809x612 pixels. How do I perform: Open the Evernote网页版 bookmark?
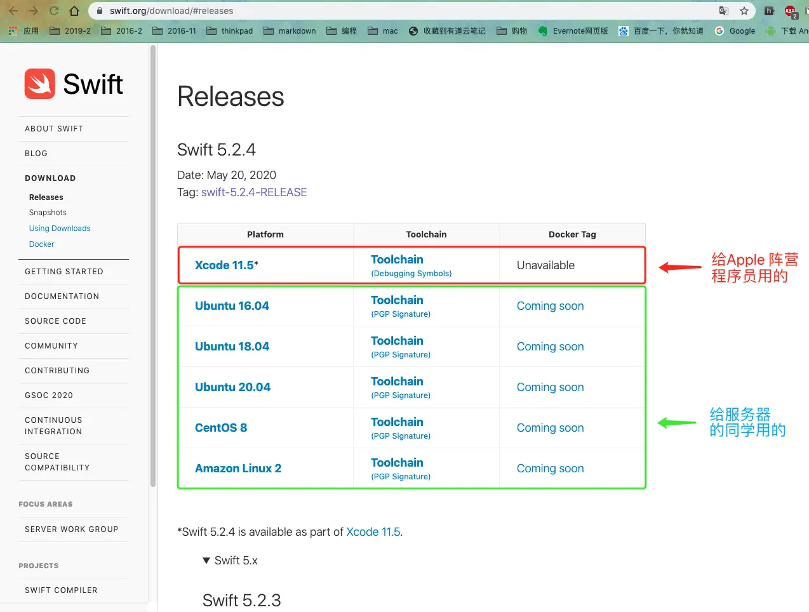coord(573,30)
